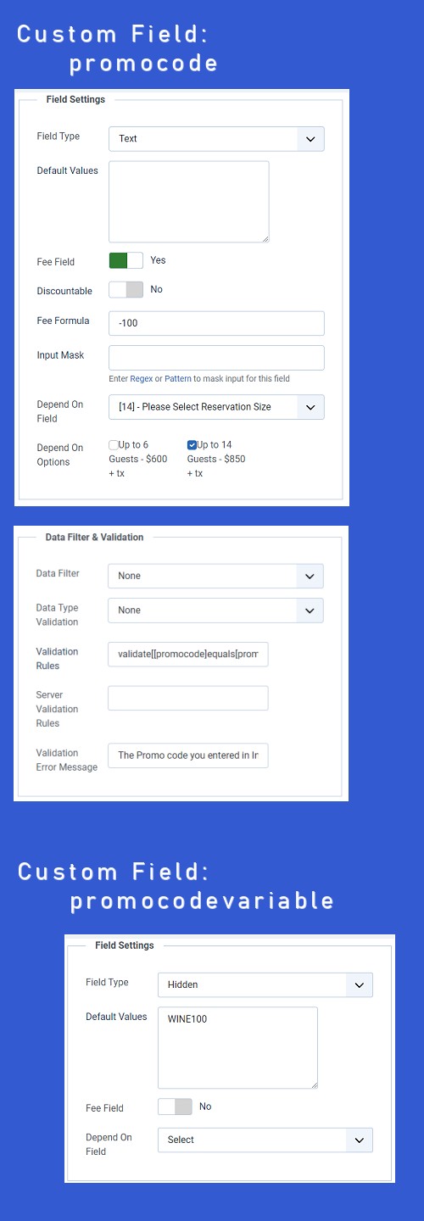
Task: Uncheck the Up to 14 Guests option
Action: coord(192,445)
